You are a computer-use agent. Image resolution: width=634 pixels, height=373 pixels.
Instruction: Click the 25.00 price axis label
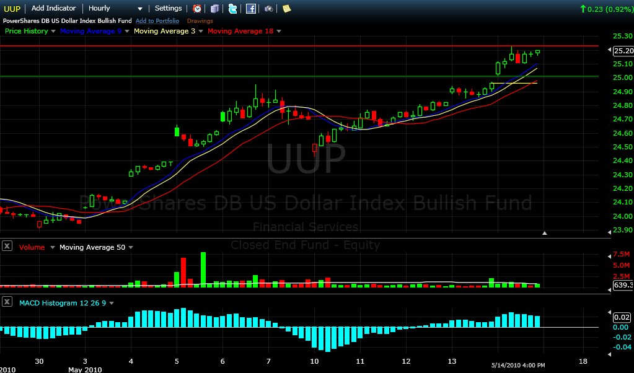(x=623, y=77)
